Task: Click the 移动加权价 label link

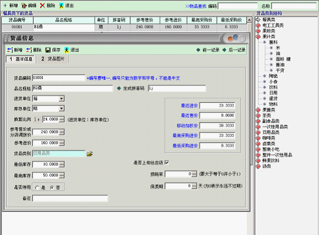Action: click(187, 126)
